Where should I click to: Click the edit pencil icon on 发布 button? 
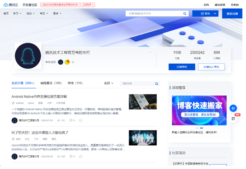point(202,14)
